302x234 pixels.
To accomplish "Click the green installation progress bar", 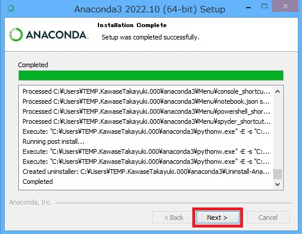I will (x=151, y=75).
